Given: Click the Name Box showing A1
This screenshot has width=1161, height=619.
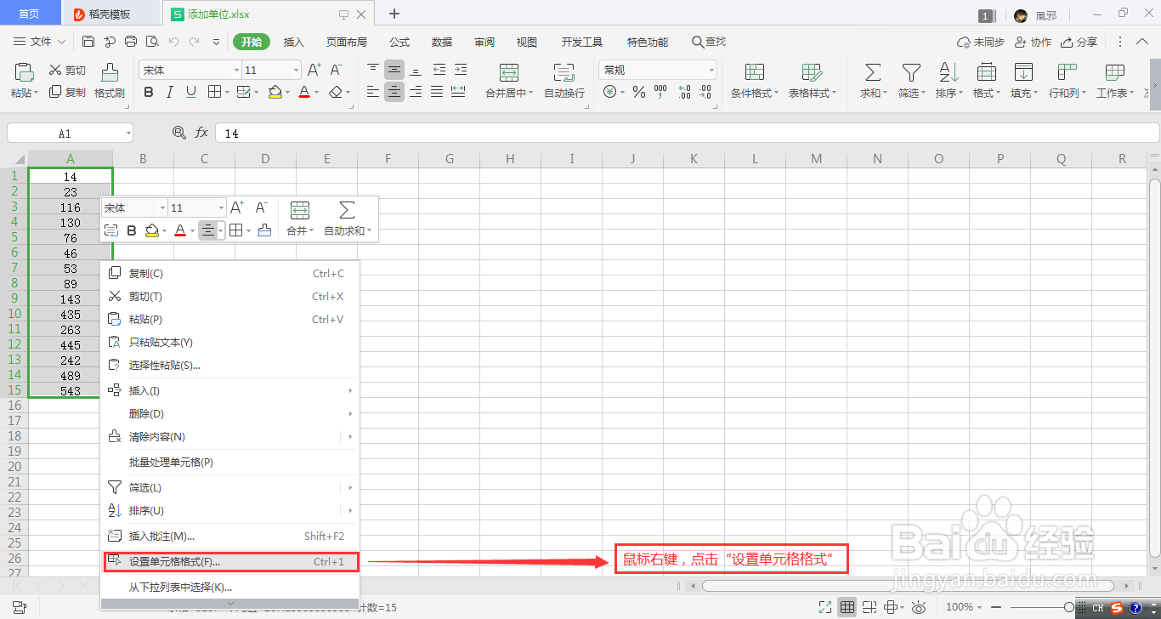Looking at the screenshot, I should pos(64,133).
